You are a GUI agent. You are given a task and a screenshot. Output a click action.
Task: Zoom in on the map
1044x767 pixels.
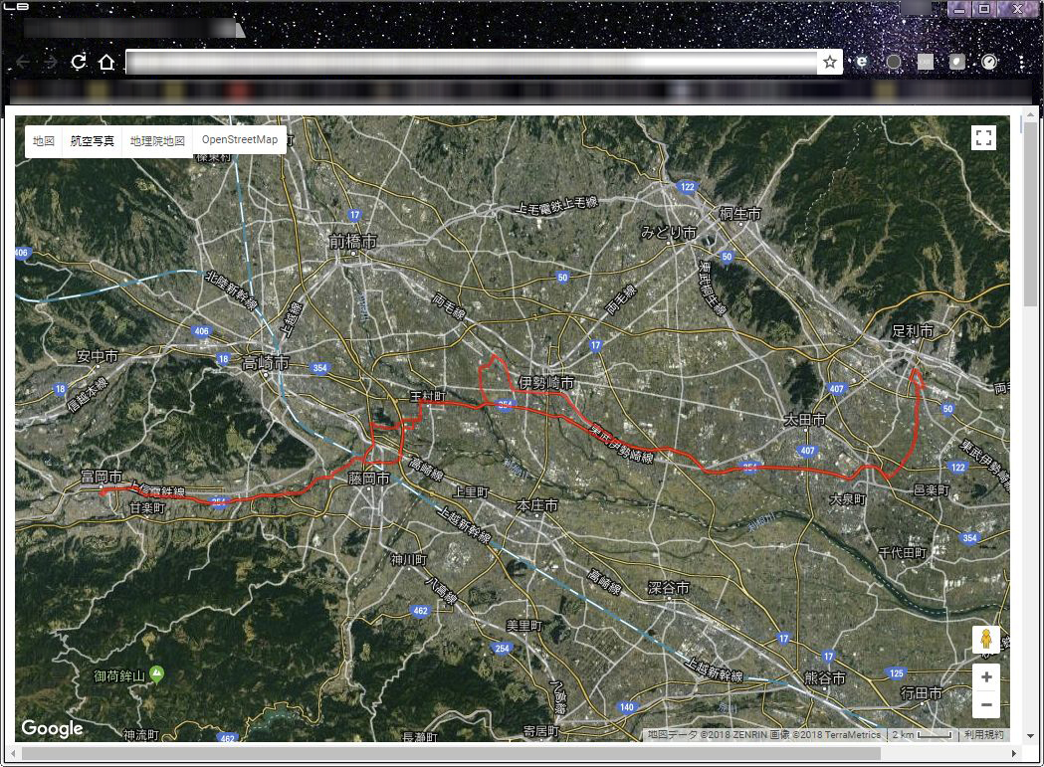986,677
